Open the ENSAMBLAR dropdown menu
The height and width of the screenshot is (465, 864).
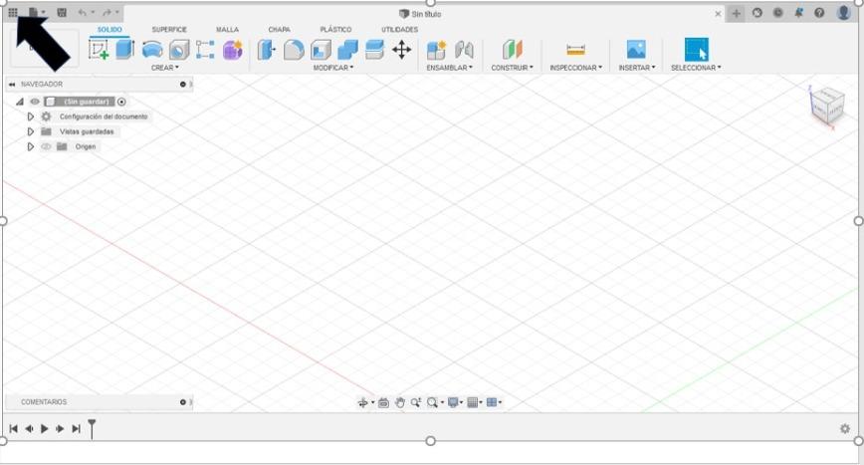[x=449, y=68]
